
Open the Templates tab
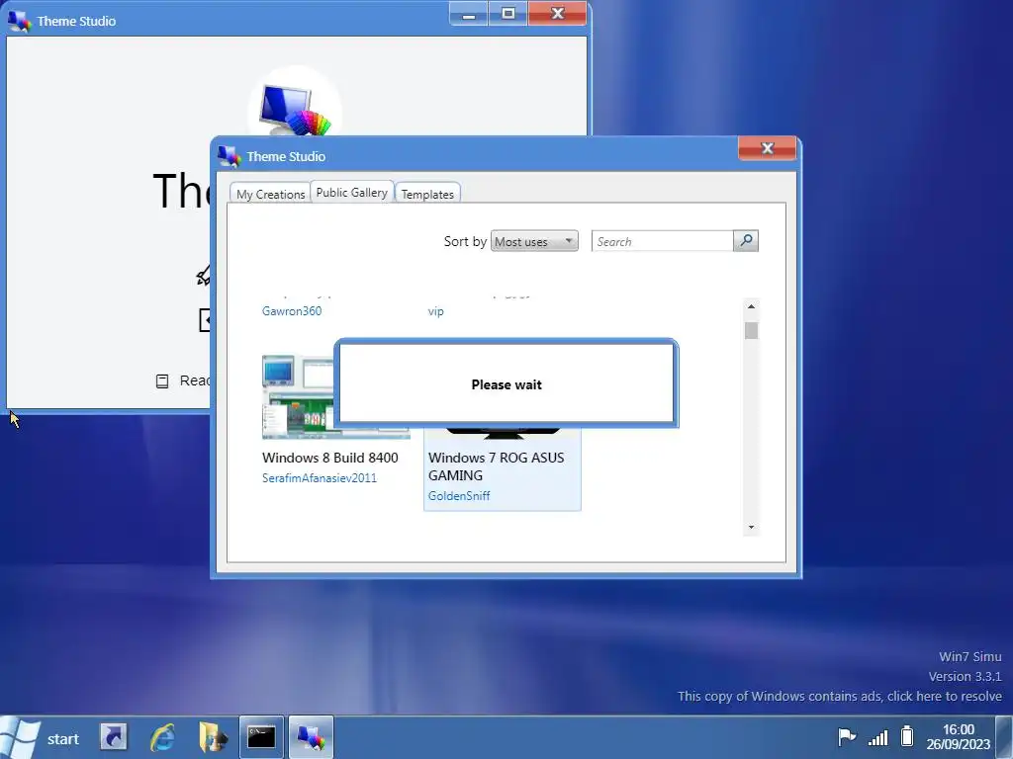pyautogui.click(x=427, y=194)
